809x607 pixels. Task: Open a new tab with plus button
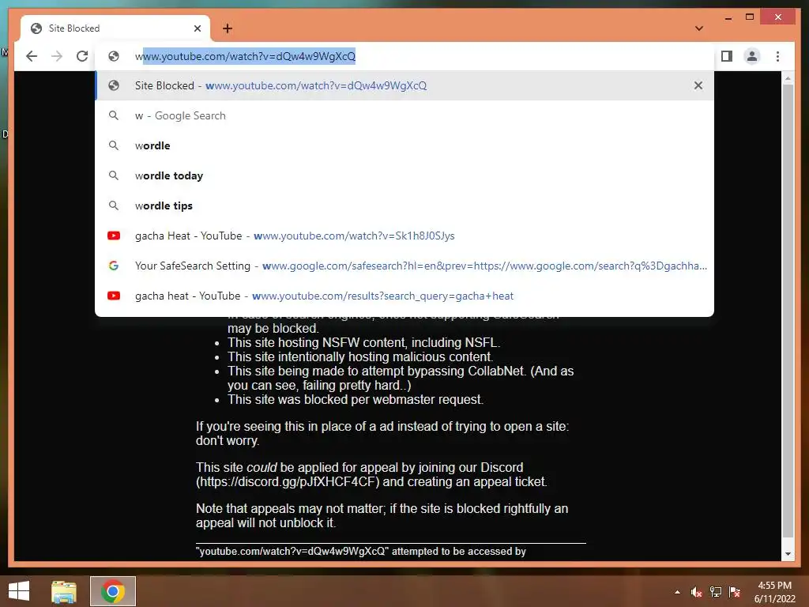pyautogui.click(x=228, y=28)
